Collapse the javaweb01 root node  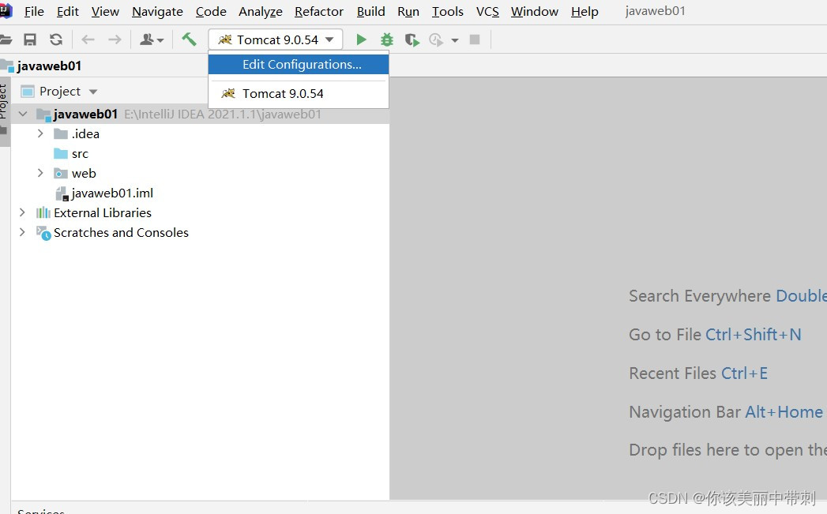(23, 114)
